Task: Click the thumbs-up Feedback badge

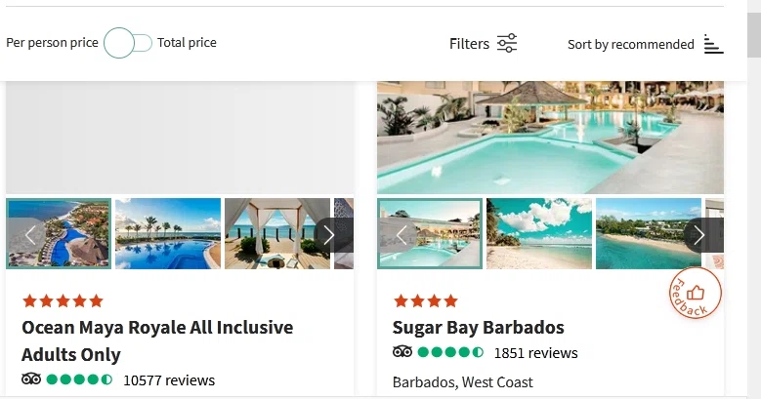Action: click(696, 293)
